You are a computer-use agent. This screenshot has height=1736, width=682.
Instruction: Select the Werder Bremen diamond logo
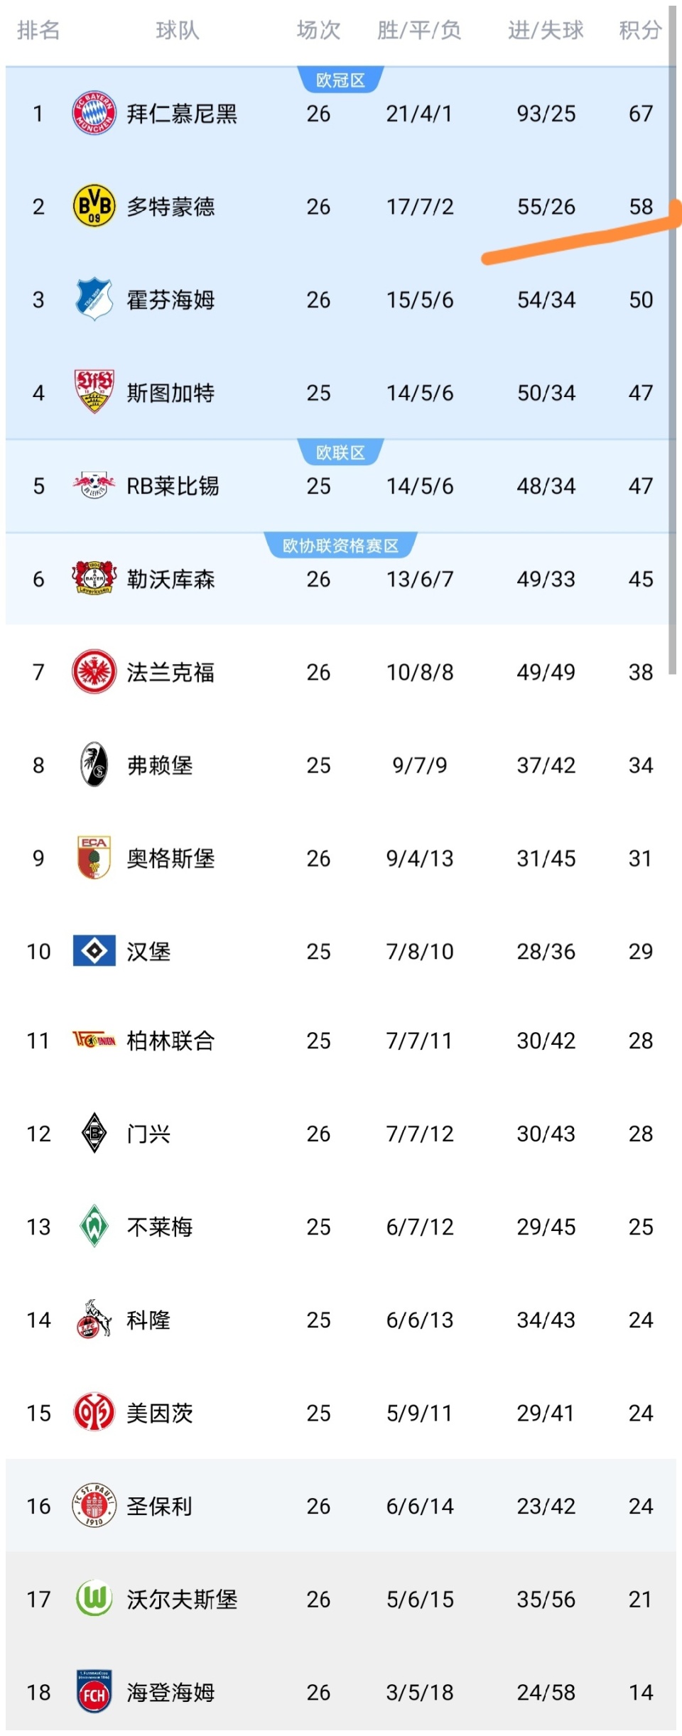[x=94, y=1226]
